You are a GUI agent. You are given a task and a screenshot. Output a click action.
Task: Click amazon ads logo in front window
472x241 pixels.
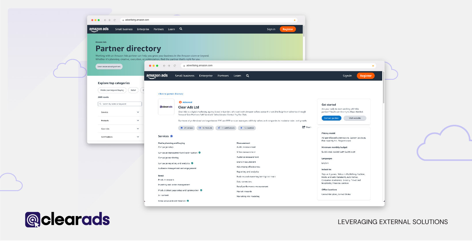pos(157,76)
